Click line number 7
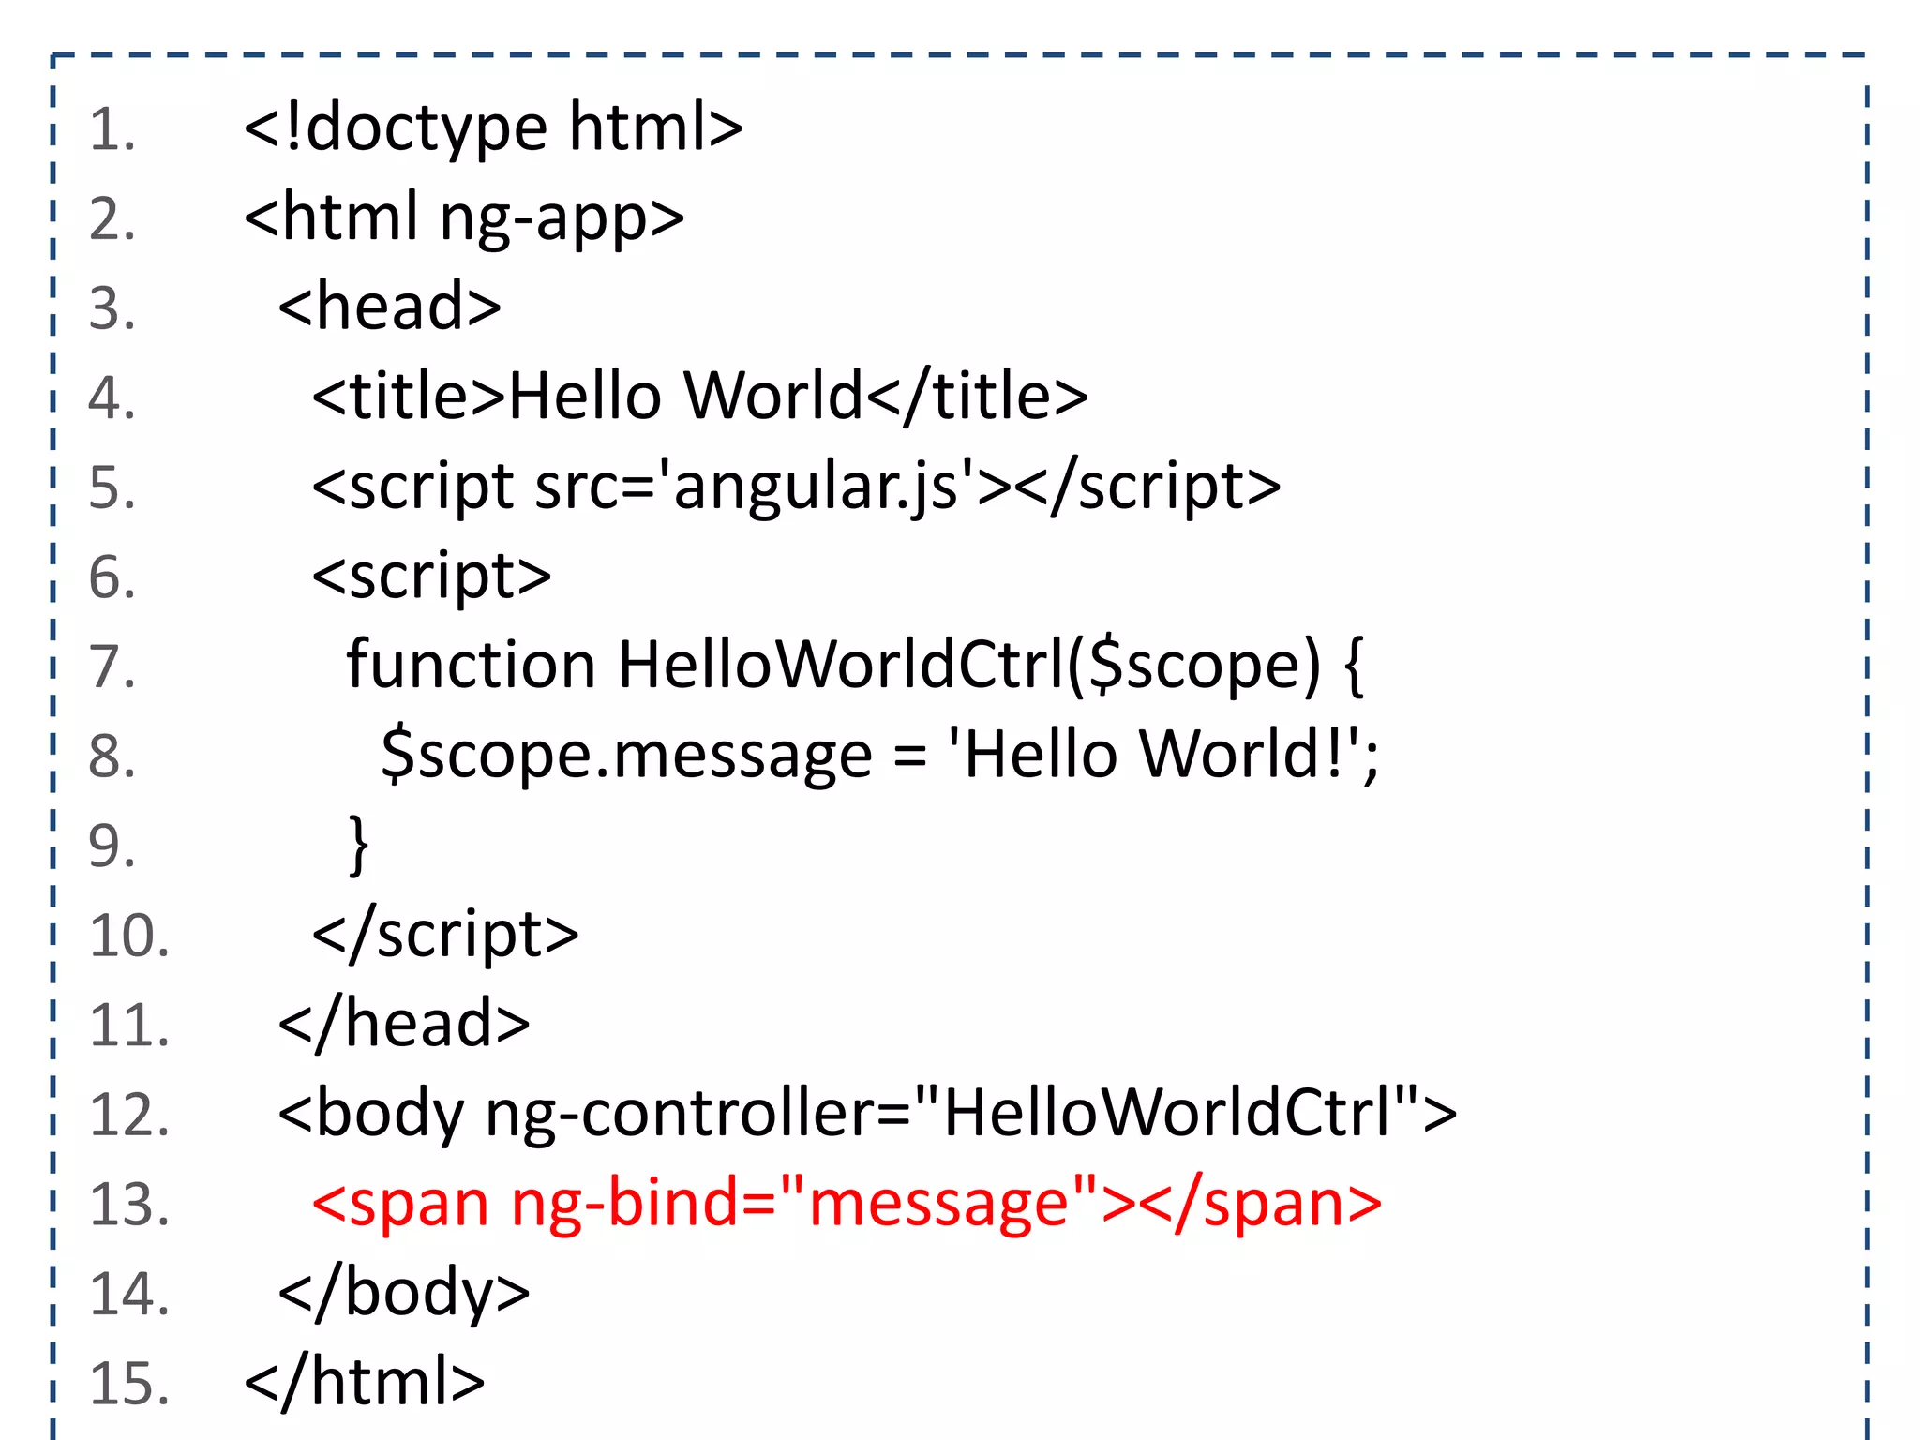The image size is (1920, 1440). [x=112, y=667]
